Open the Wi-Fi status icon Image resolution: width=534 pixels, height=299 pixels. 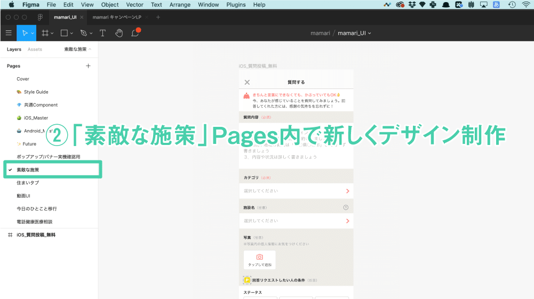click(526, 5)
